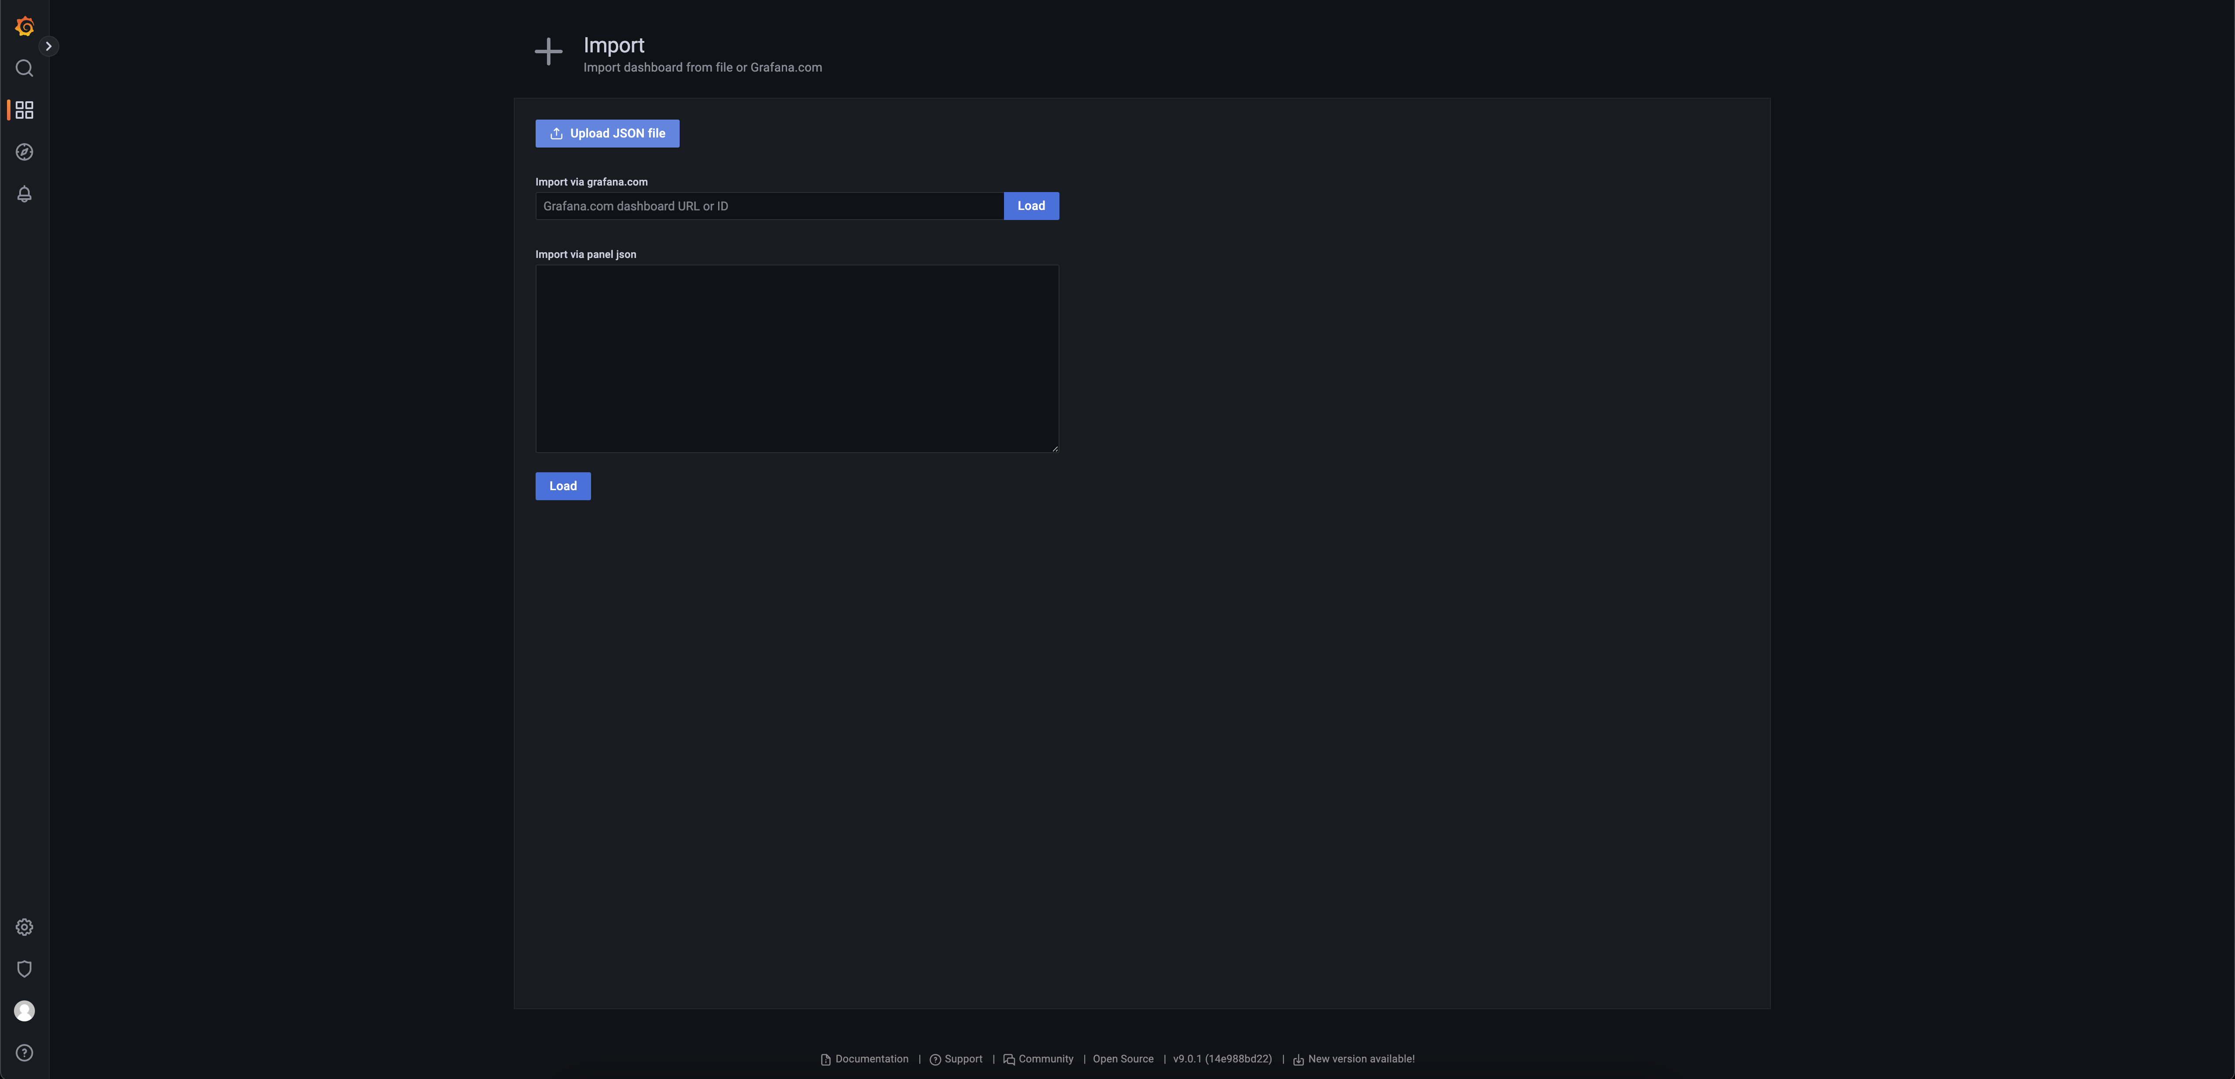2235x1079 pixels.
Task: Click the New version available link
Action: (1360, 1059)
